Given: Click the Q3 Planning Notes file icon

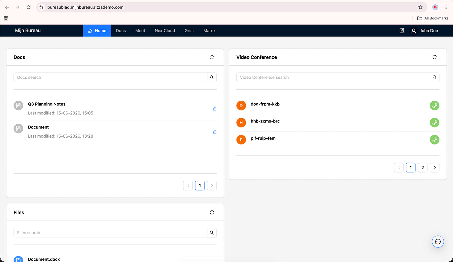Looking at the screenshot, I should coord(18,106).
